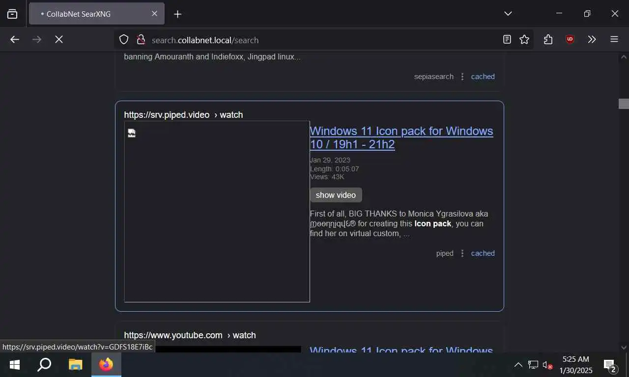Select Firefox in the taskbar
The height and width of the screenshot is (377, 629).
pos(106,365)
